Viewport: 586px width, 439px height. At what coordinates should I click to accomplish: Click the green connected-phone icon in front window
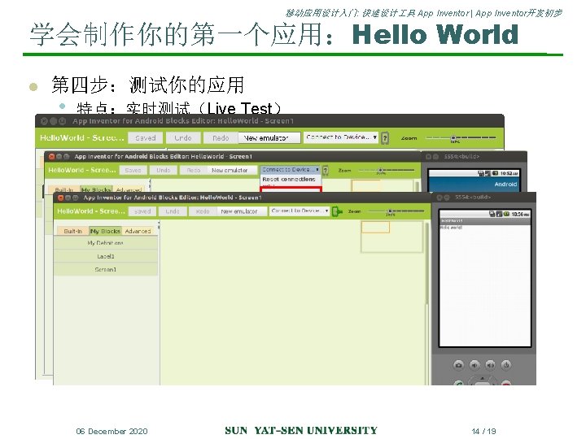337,211
